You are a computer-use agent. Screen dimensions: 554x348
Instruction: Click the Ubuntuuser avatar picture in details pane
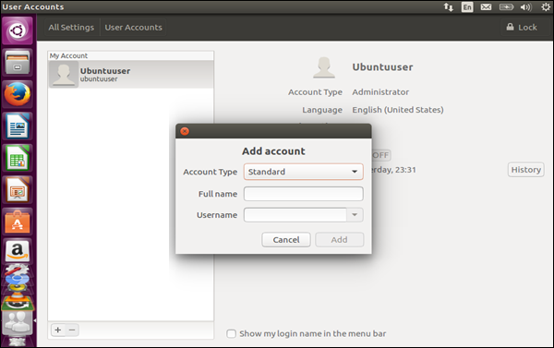(x=324, y=67)
